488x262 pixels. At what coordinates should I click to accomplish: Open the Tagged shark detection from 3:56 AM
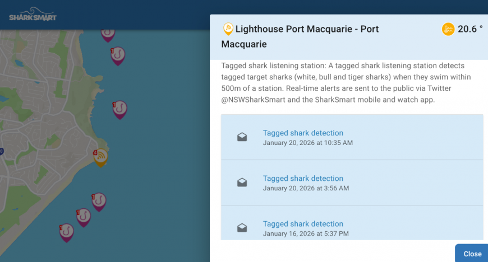pos(303,179)
